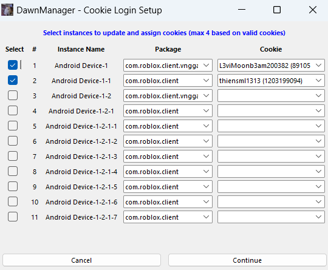Open cookie dropdown for Android Device-1-2-1-2

[x=271, y=141]
